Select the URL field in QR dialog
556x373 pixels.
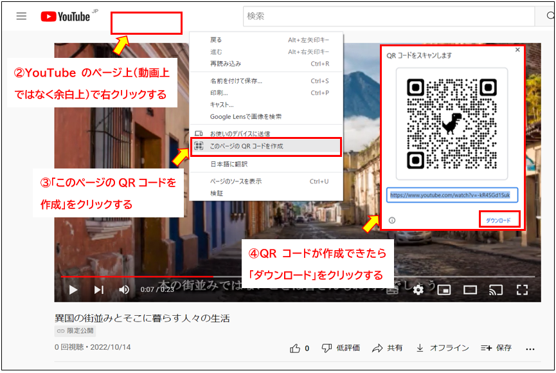point(452,196)
